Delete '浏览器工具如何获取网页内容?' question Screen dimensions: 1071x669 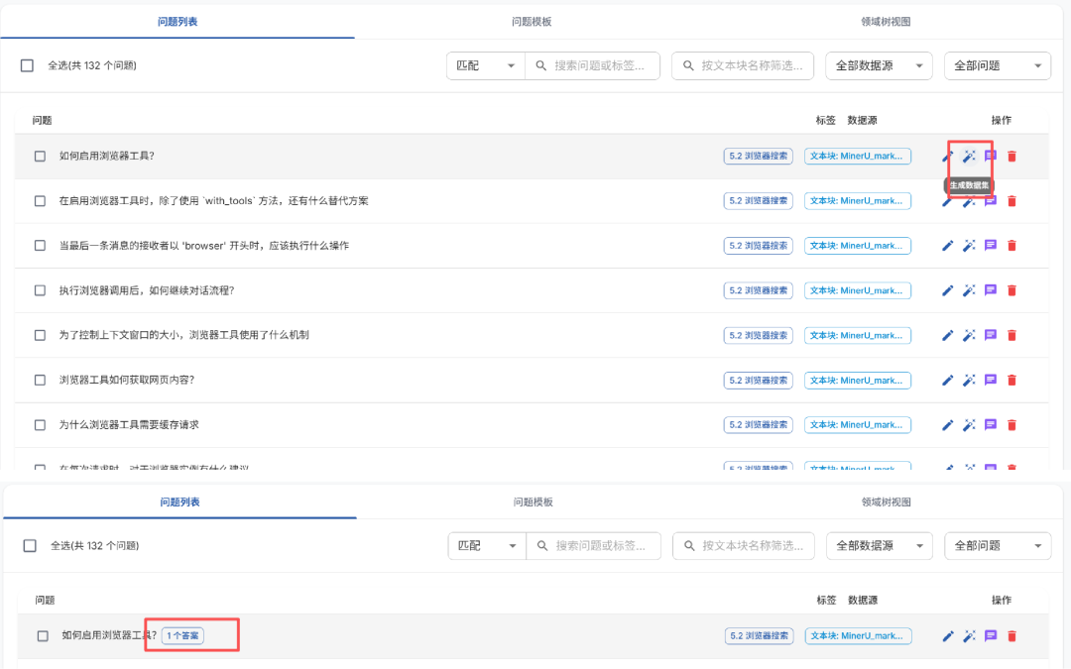[x=1012, y=381]
